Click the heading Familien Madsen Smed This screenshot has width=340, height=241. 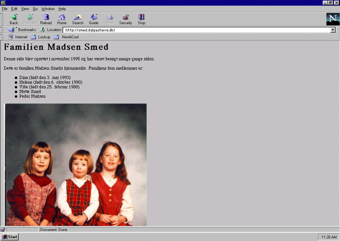[56, 47]
